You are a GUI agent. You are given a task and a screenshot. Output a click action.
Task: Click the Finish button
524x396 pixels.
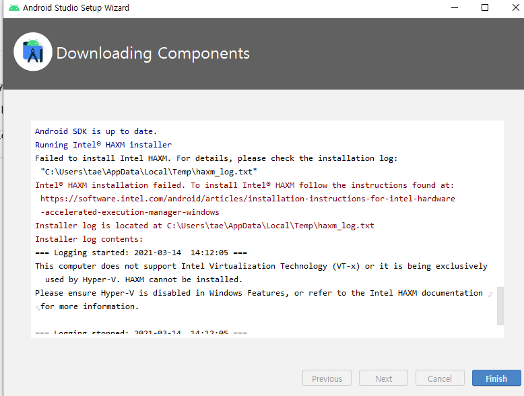pos(496,378)
